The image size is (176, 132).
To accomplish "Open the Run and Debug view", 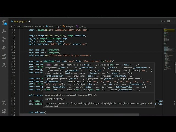I will point(4,48).
